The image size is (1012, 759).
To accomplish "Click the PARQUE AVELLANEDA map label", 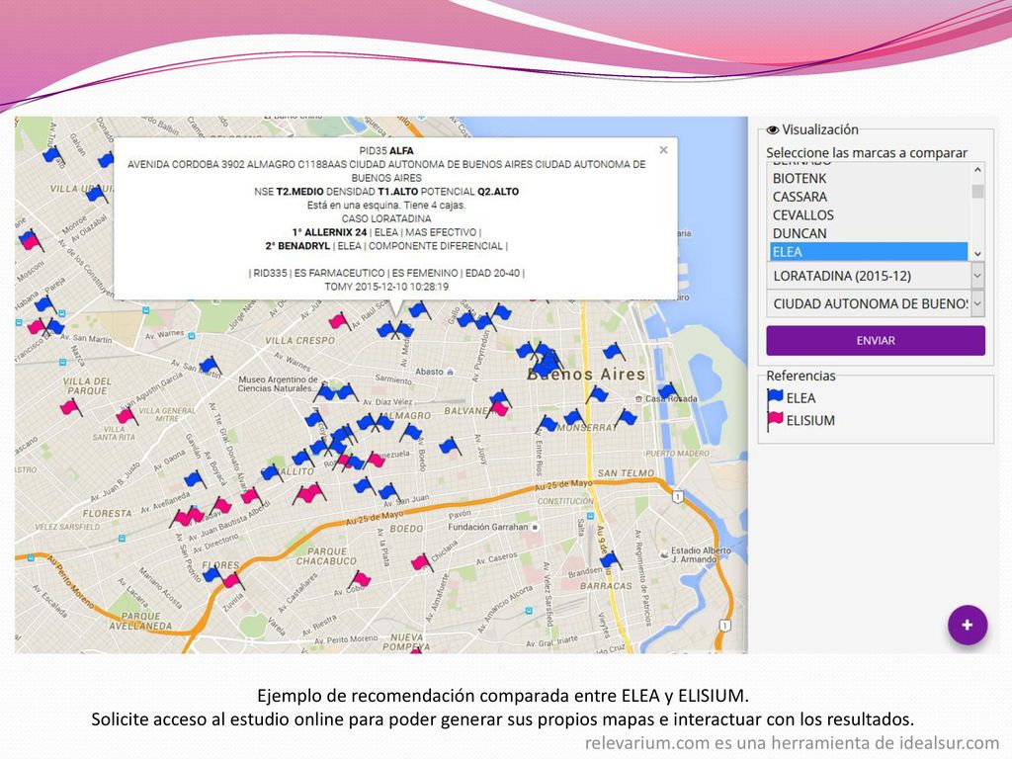I will pos(140,621).
